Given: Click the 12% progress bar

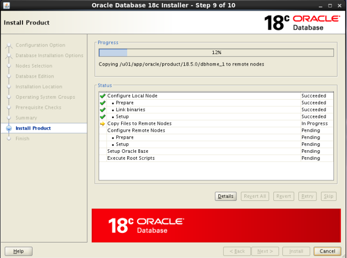Looking at the screenshot, I should (216, 53).
